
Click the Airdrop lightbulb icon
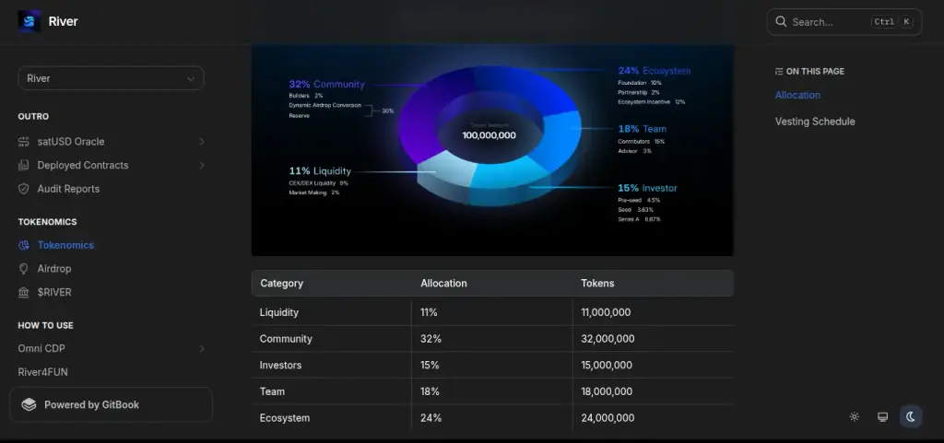pyautogui.click(x=23, y=269)
